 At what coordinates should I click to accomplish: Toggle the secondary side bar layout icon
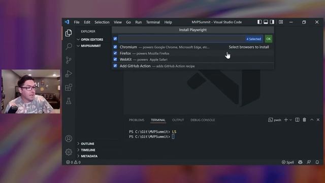pyautogui.click(x=272, y=22)
